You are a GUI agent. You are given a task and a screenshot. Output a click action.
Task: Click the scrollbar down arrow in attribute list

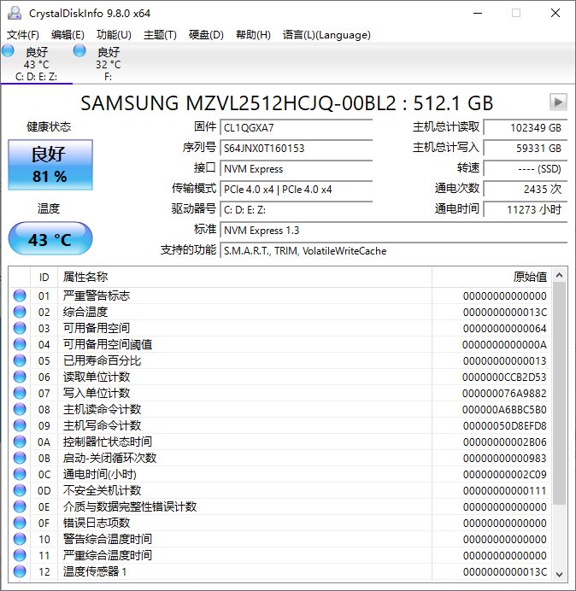(x=560, y=573)
